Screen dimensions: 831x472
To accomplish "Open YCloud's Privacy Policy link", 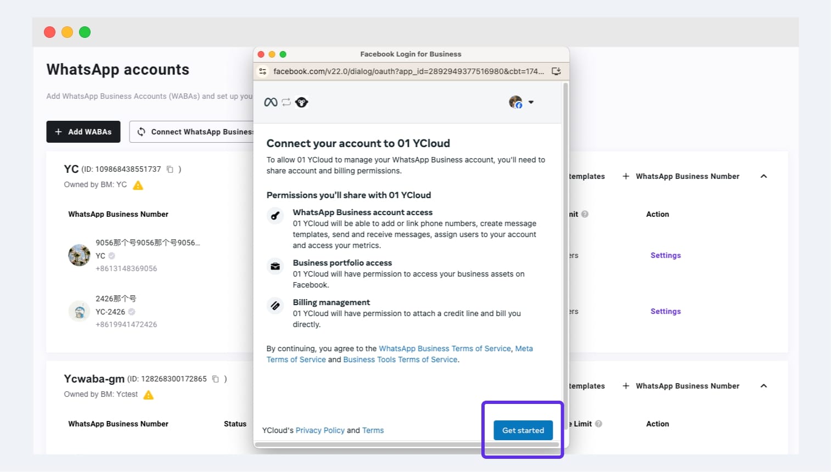I will click(320, 430).
